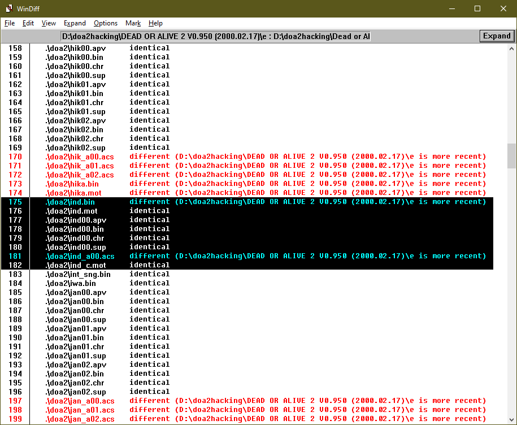Select row .\doa2\jan02.bin
The image size is (517, 425).
click(247, 374)
